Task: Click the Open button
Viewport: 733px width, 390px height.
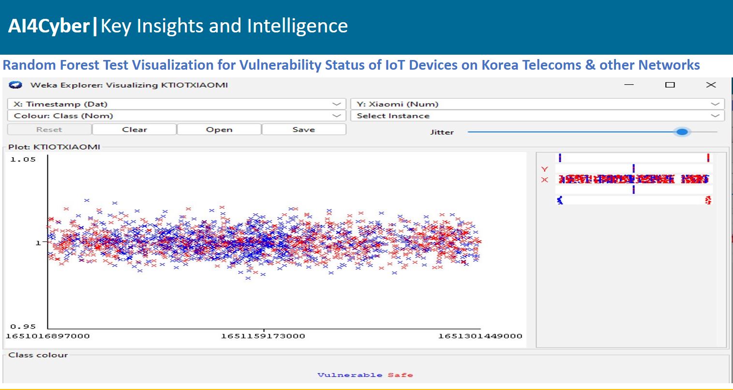Action: [x=219, y=129]
